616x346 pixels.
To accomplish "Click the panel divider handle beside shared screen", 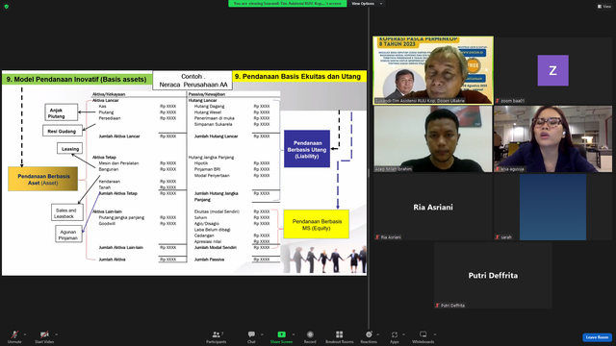I will click(369, 173).
